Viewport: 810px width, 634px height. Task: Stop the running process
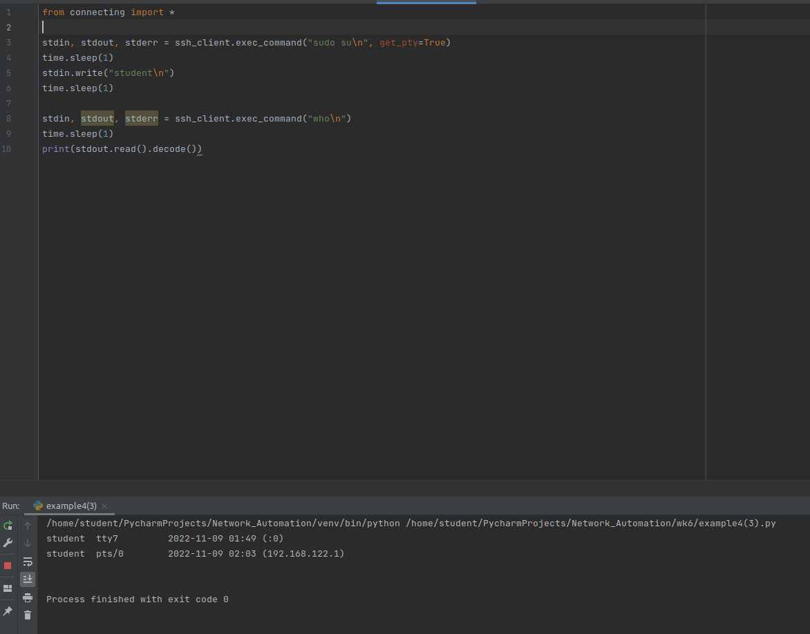8,566
